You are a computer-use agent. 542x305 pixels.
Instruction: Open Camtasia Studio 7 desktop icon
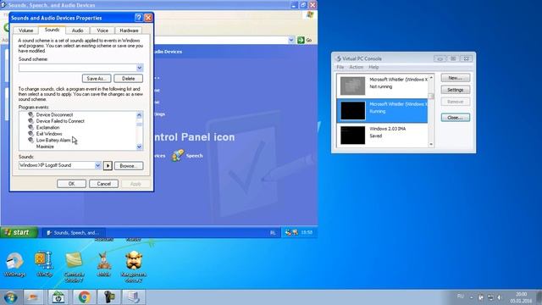pyautogui.click(x=74, y=267)
